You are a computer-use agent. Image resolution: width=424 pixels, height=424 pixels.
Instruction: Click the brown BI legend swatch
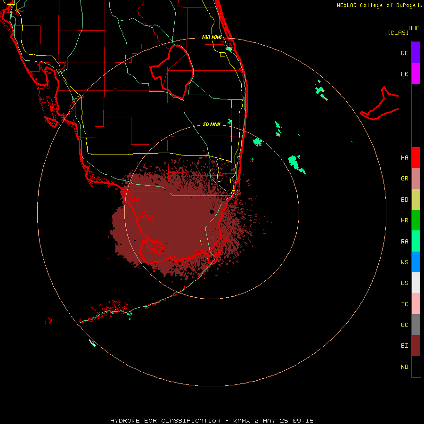(x=416, y=346)
